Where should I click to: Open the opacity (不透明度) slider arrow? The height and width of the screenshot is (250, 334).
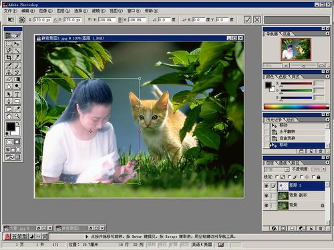pos(324,169)
